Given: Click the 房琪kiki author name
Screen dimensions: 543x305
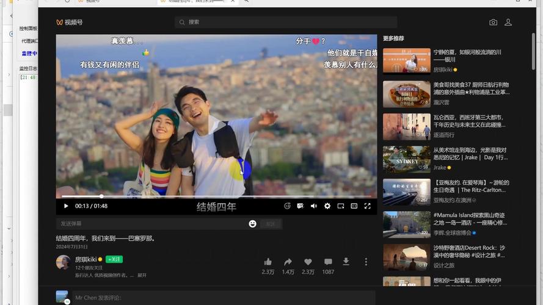Looking at the screenshot, I should click(86, 259).
